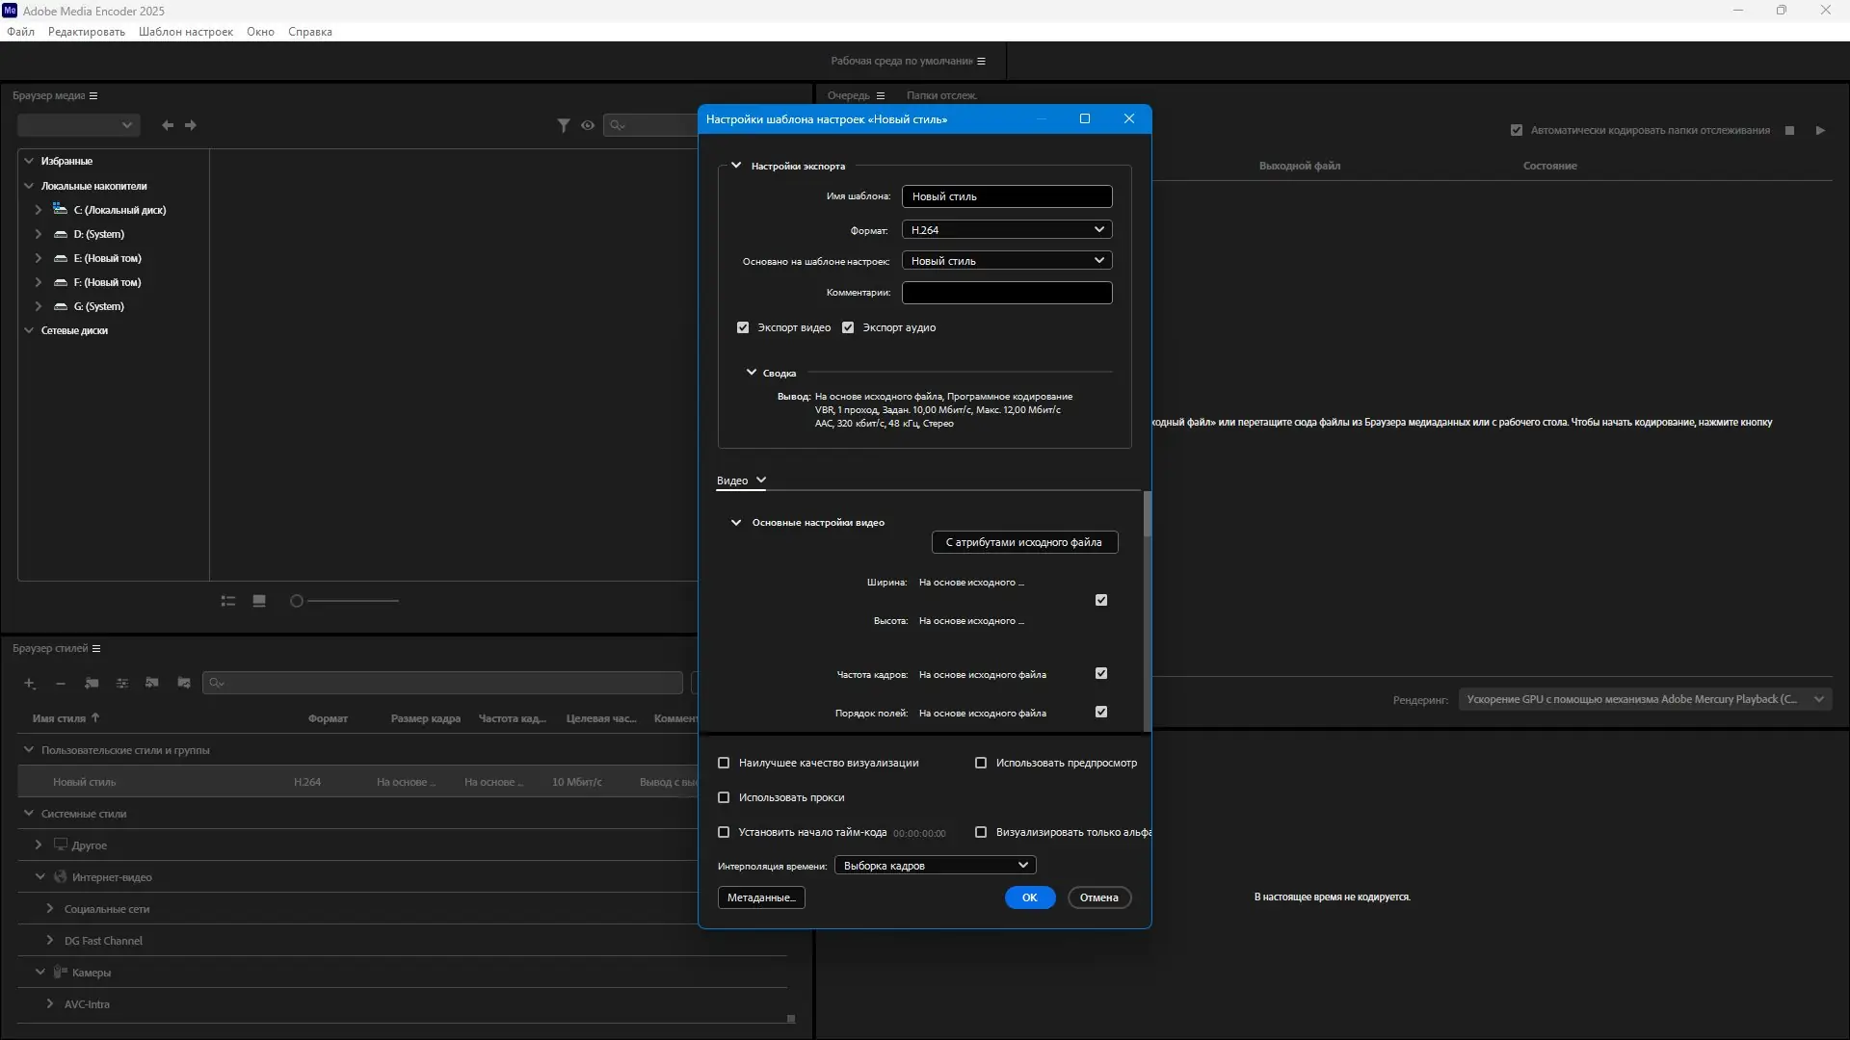Screen dimensions: 1850x1040
Task: Enable Наилучшее качество визуализации checkbox
Action: coord(724,763)
